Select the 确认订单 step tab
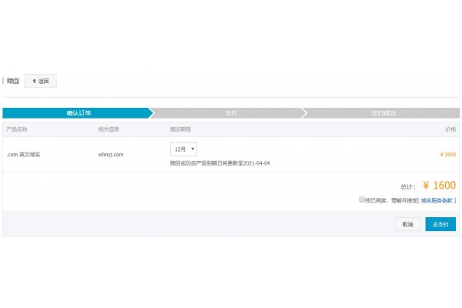The width and height of the screenshot is (462, 308). pos(78,113)
